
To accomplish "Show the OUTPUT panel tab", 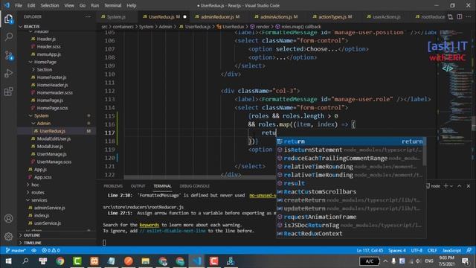I will 138,186.
